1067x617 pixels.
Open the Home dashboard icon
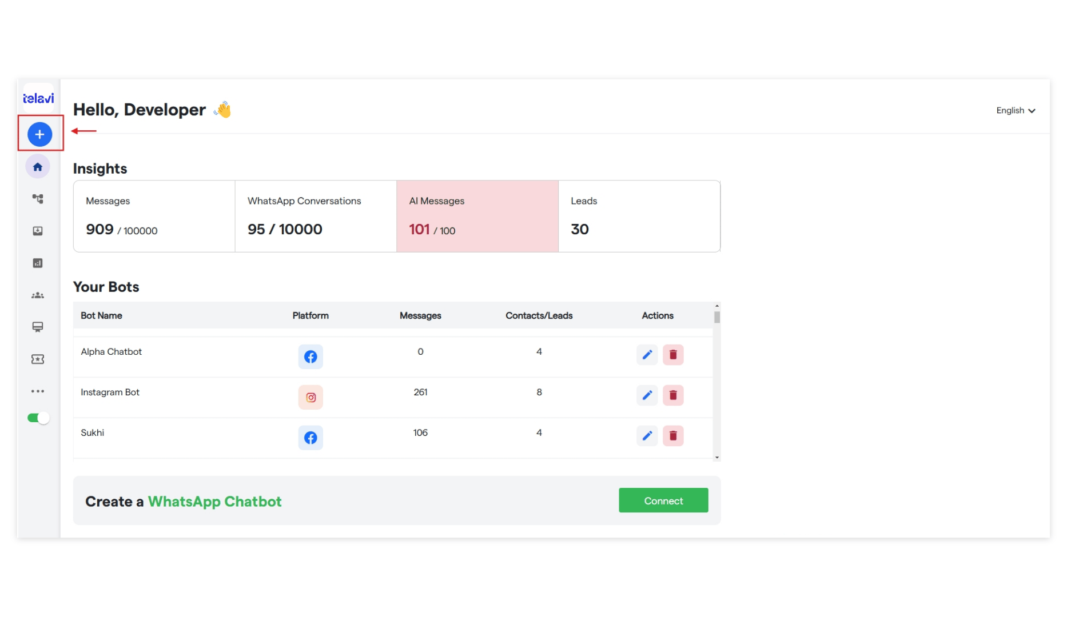pyautogui.click(x=38, y=167)
